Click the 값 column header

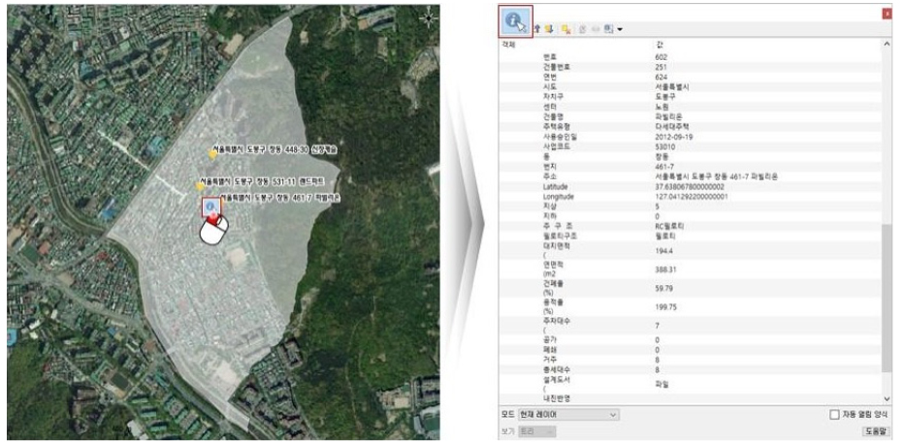point(660,44)
